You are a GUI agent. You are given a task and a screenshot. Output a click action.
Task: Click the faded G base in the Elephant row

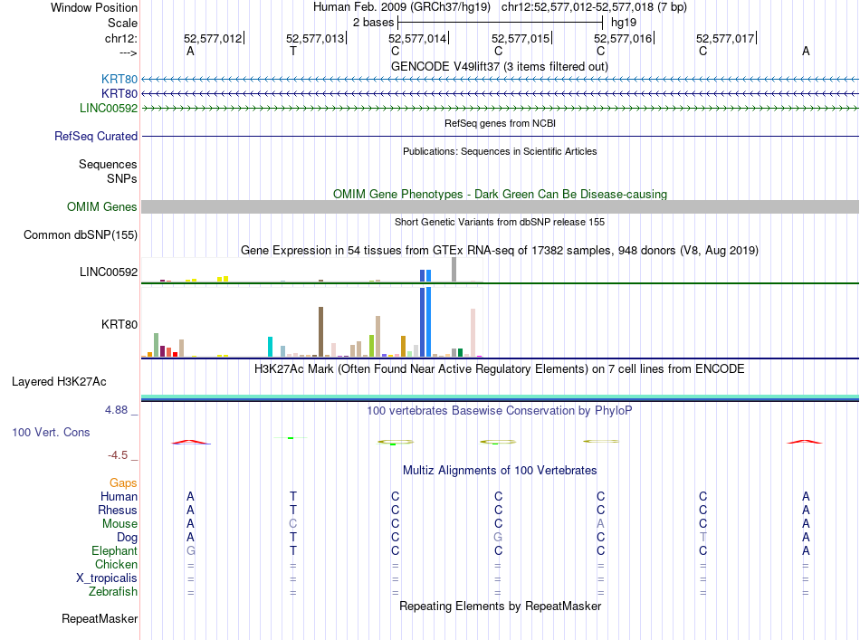[190, 550]
